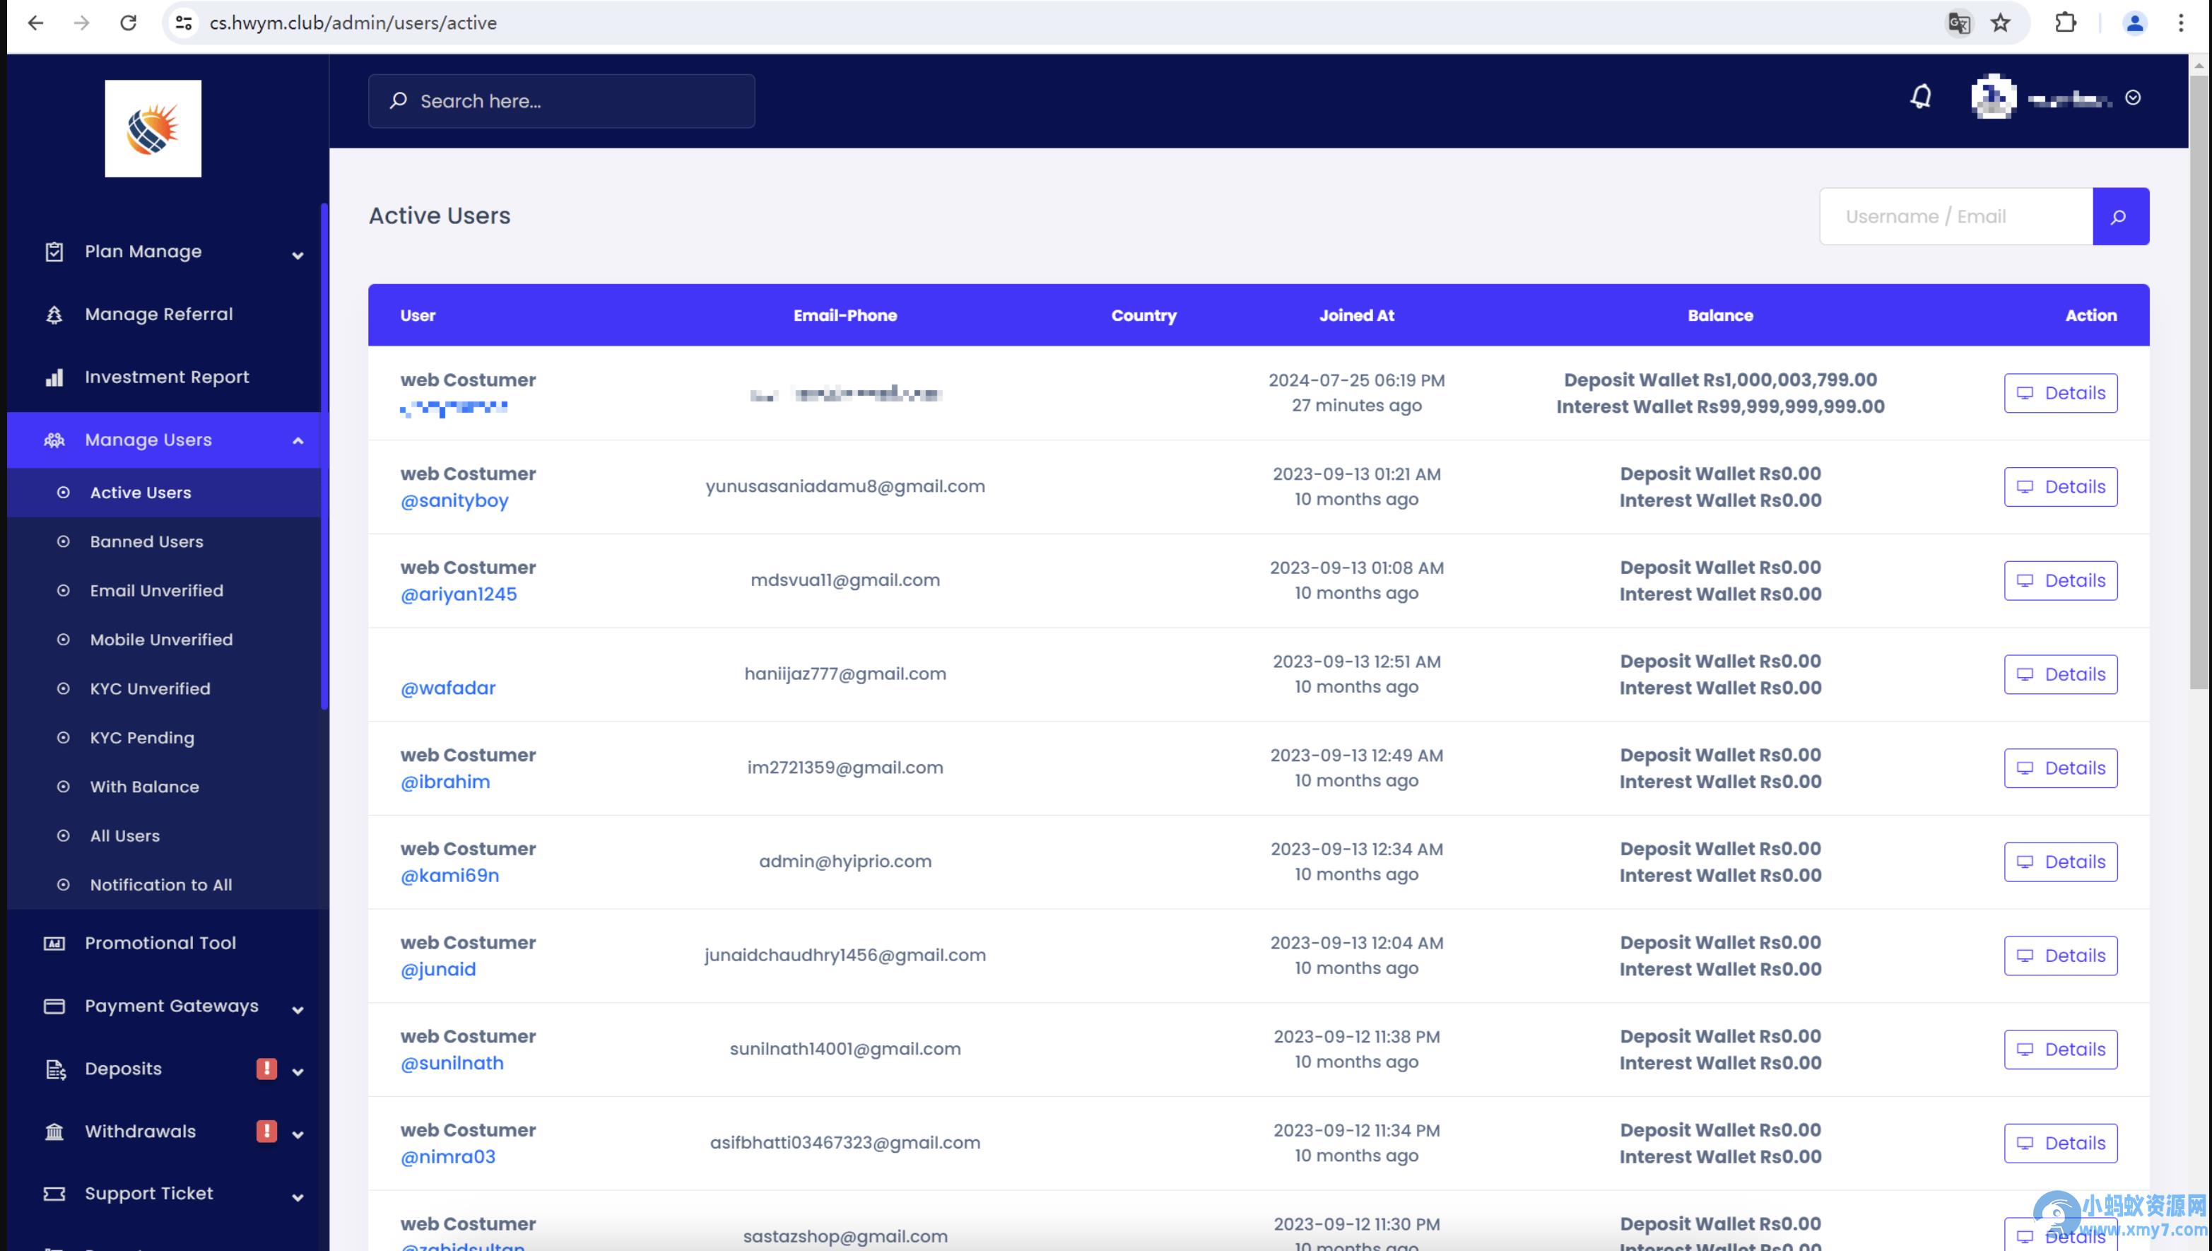The image size is (2212, 1251).
Task: Click Details button for @kami69n row
Action: [2060, 861]
